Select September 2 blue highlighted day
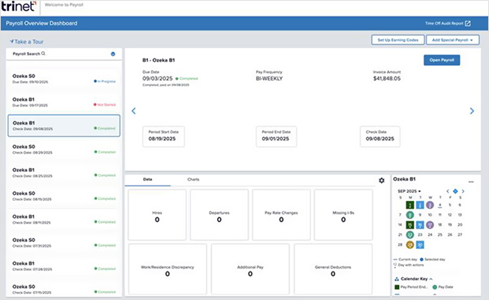Screen dimensions: 489x300 420,205
